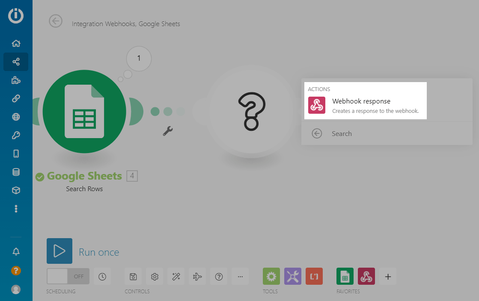This screenshot has height=301, width=479.
Task: Open Webhooks globe icon in sidebar
Action: point(16,117)
